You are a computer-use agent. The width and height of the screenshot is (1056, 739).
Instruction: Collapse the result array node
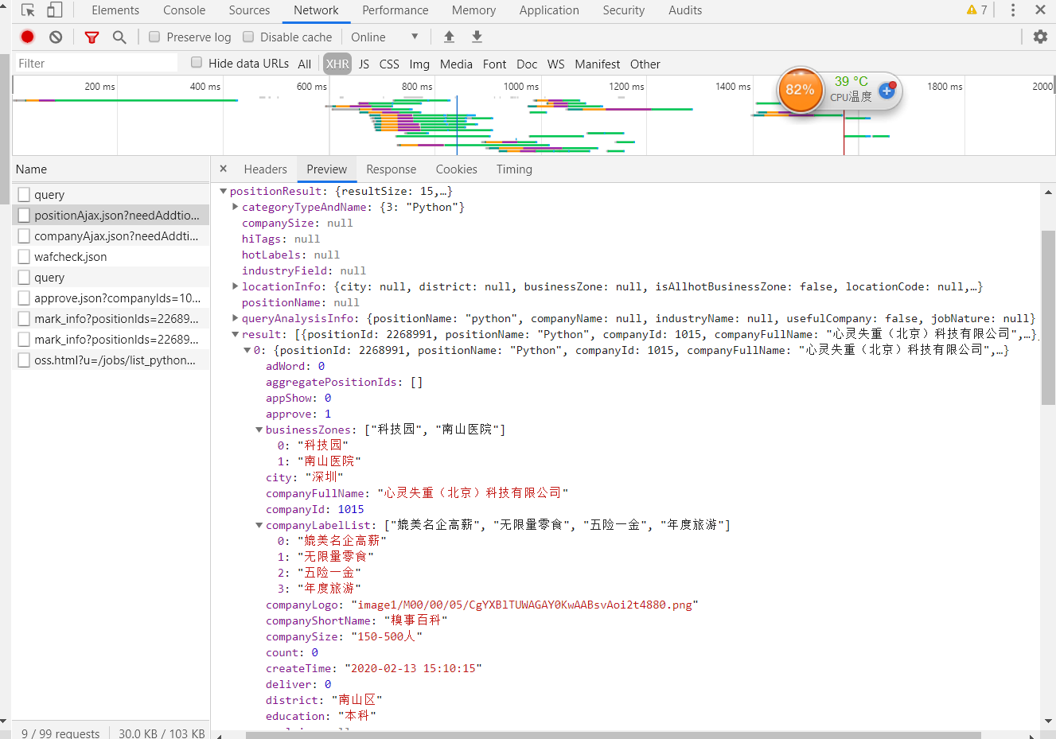(236, 334)
